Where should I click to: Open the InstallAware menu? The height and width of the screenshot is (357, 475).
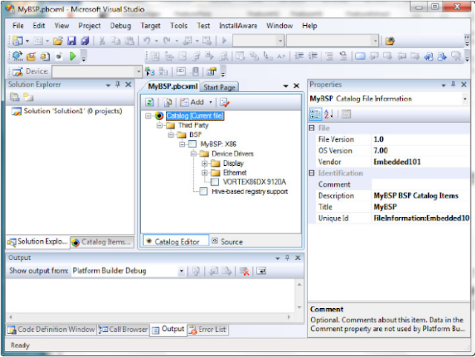tap(238, 26)
